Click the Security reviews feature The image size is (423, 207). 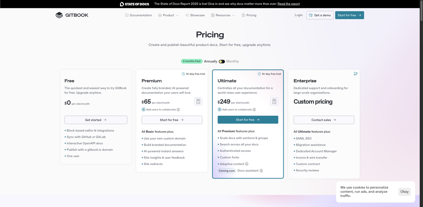click(x=307, y=170)
